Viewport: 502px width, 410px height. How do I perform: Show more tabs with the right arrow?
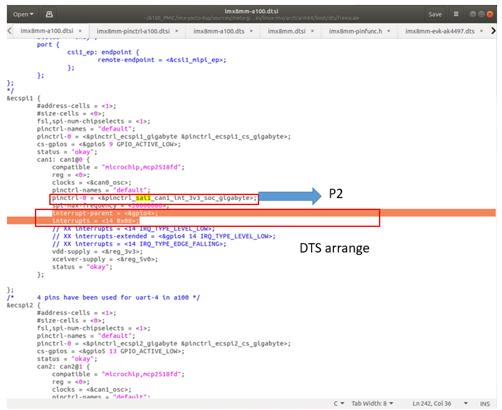point(493,31)
